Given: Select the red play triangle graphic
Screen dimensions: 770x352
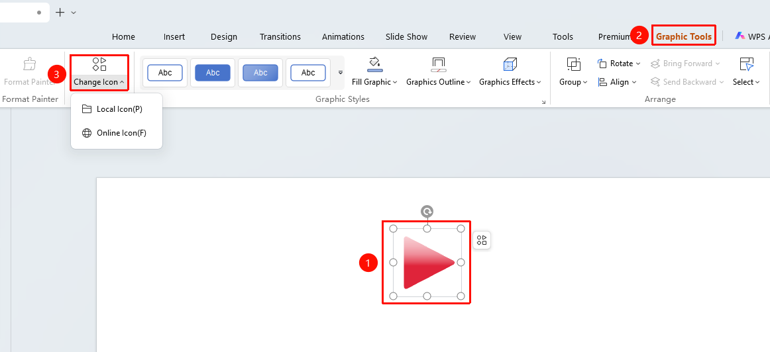Looking at the screenshot, I should [x=429, y=262].
